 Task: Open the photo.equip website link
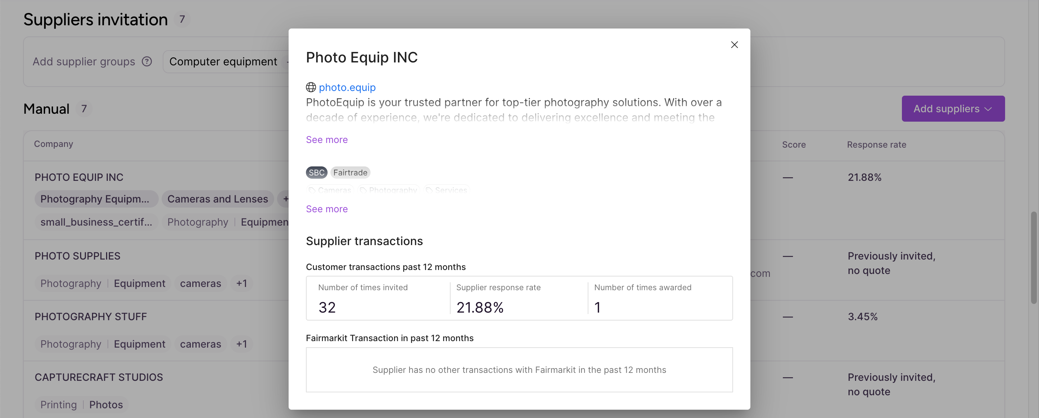click(347, 87)
